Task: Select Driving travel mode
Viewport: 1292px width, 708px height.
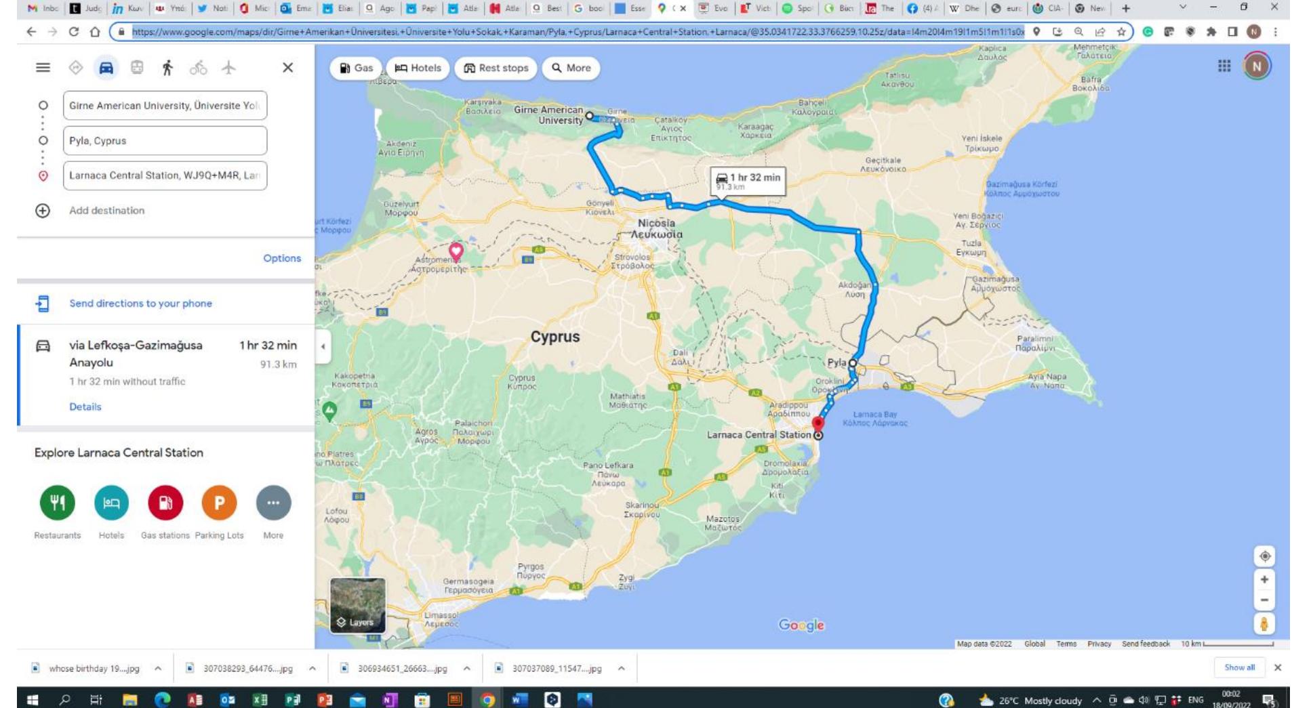Action: coord(106,68)
